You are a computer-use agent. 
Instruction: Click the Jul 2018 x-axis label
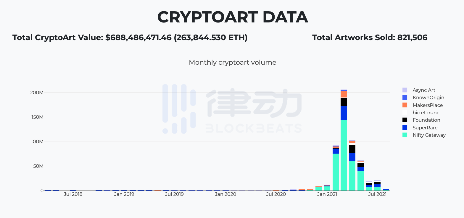click(73, 194)
